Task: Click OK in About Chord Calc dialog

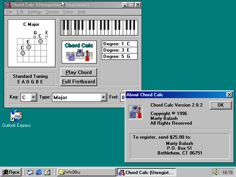Action: pyautogui.click(x=221, y=105)
